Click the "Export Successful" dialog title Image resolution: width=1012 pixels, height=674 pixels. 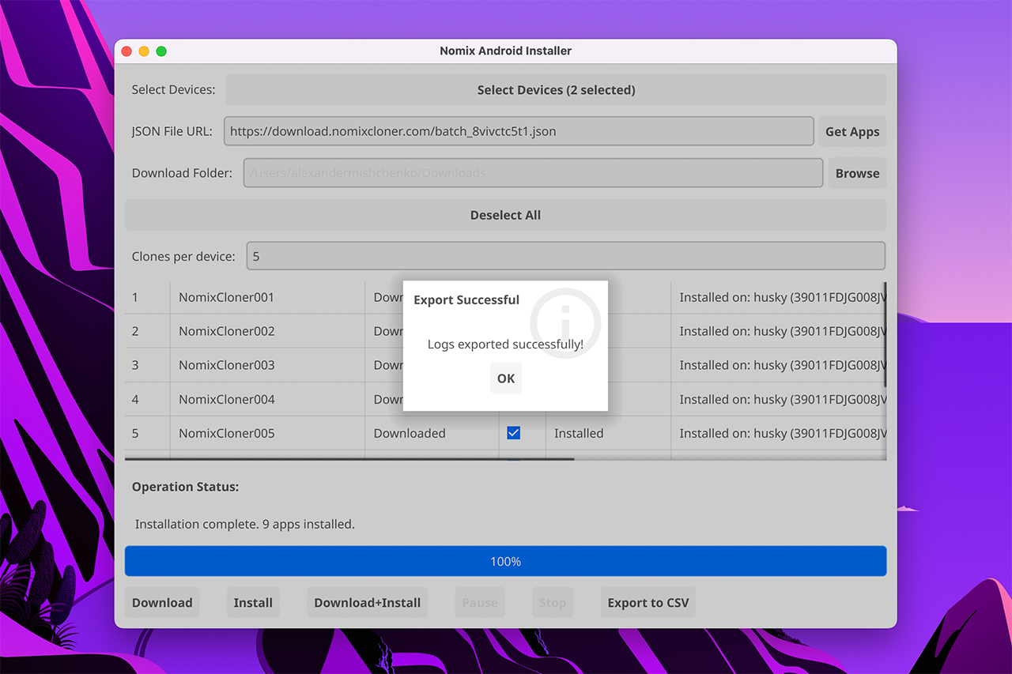pyautogui.click(x=466, y=300)
